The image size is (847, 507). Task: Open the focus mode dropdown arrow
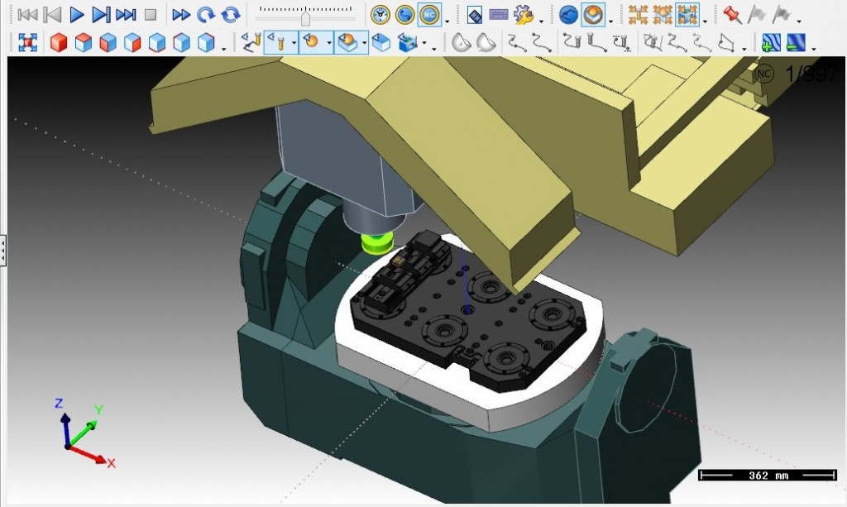tap(610, 22)
